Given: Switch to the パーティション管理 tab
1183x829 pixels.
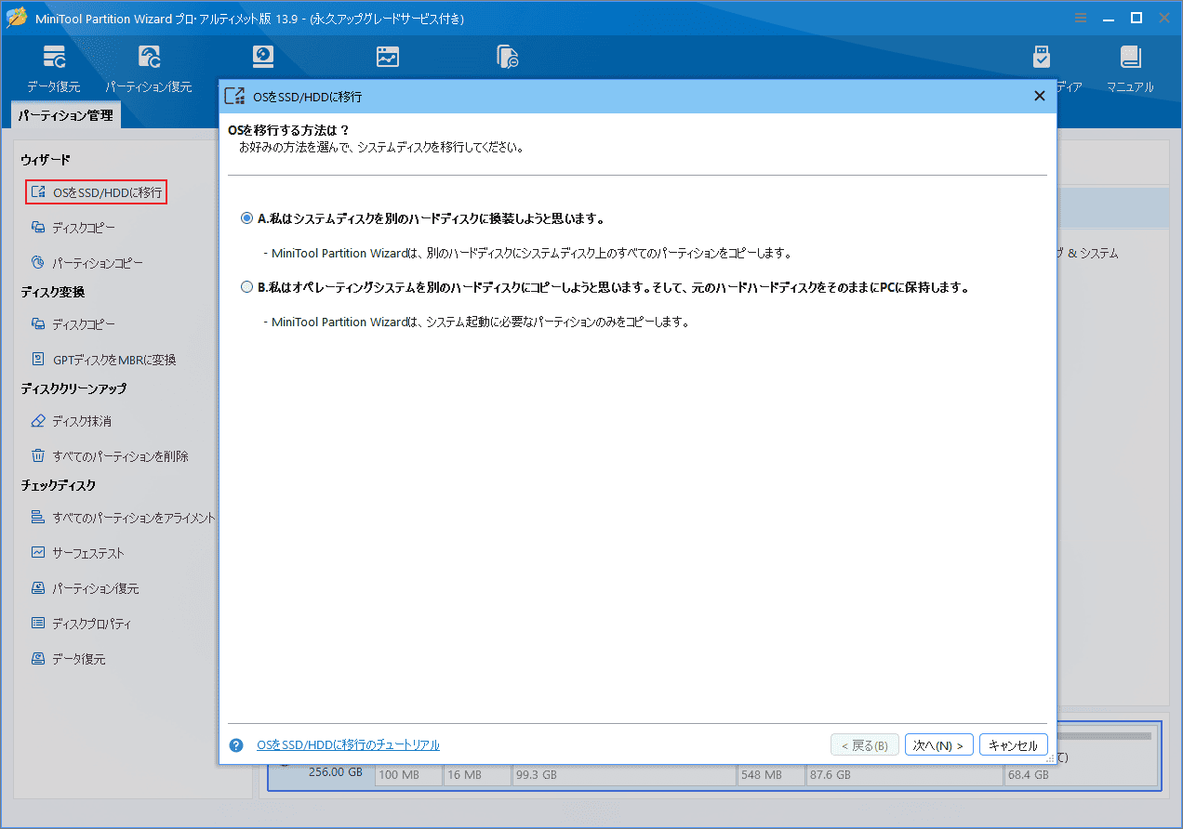Looking at the screenshot, I should [66, 116].
